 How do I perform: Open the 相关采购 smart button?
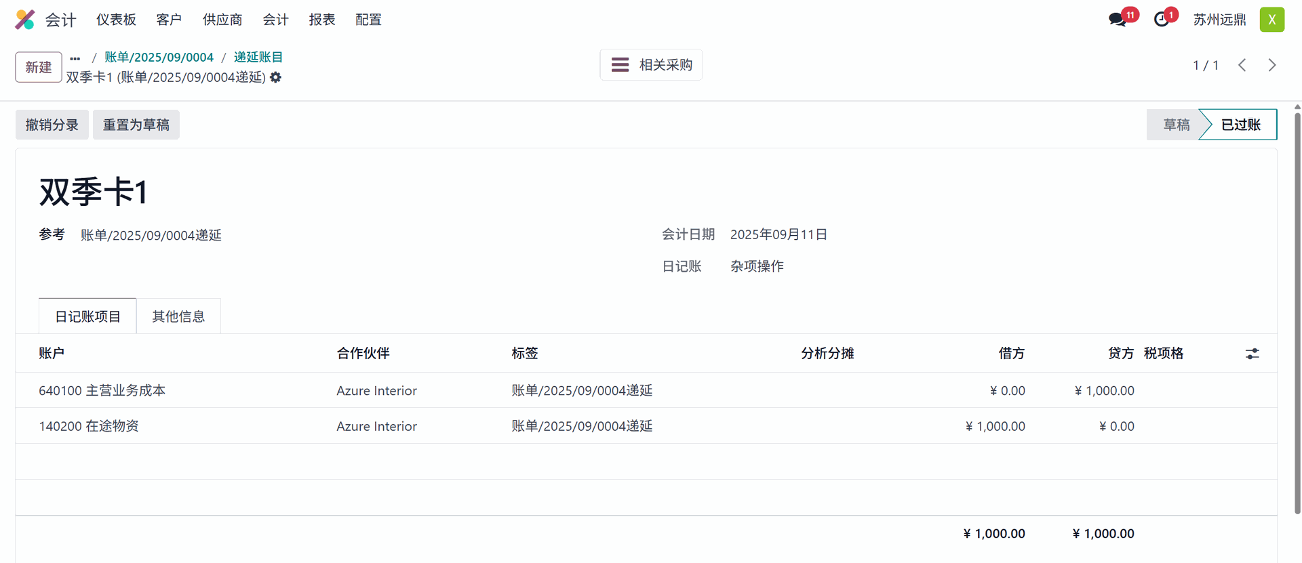pyautogui.click(x=651, y=65)
